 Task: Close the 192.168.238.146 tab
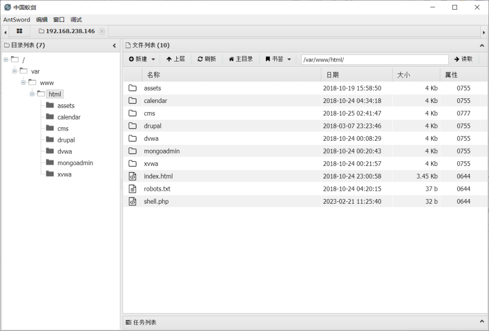click(x=101, y=31)
